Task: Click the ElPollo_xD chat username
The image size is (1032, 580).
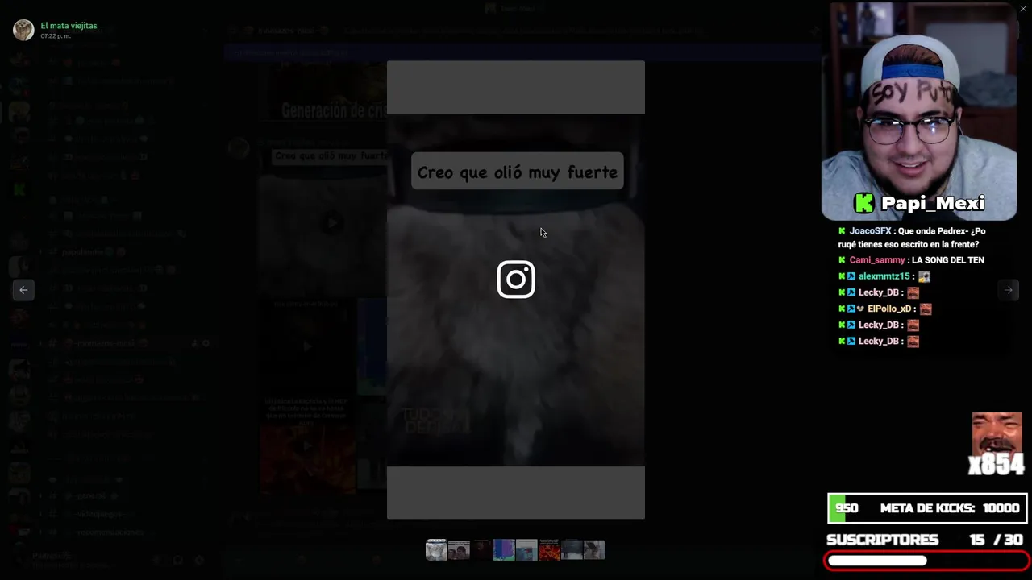Action: coord(889,309)
